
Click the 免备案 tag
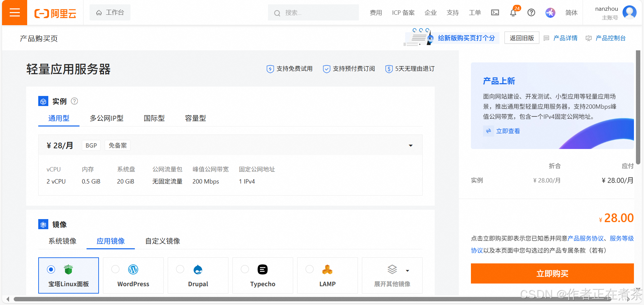[118, 145]
